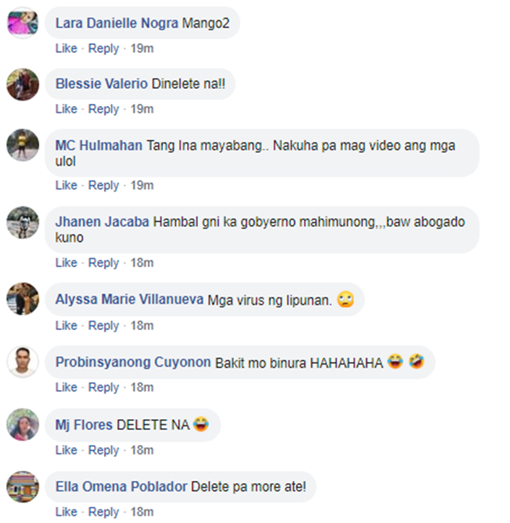510x523 pixels.
Task: Like Alyssa Marie Villanueva's comment
Action: (x=66, y=325)
